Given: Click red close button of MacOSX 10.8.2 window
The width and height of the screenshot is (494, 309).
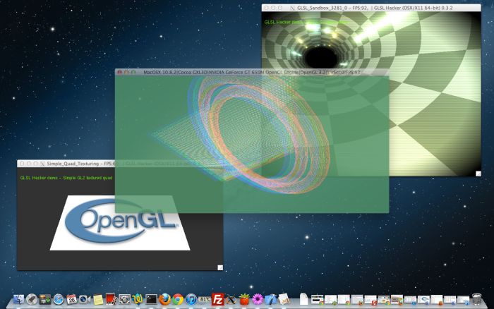Looking at the screenshot, I should click(120, 72).
